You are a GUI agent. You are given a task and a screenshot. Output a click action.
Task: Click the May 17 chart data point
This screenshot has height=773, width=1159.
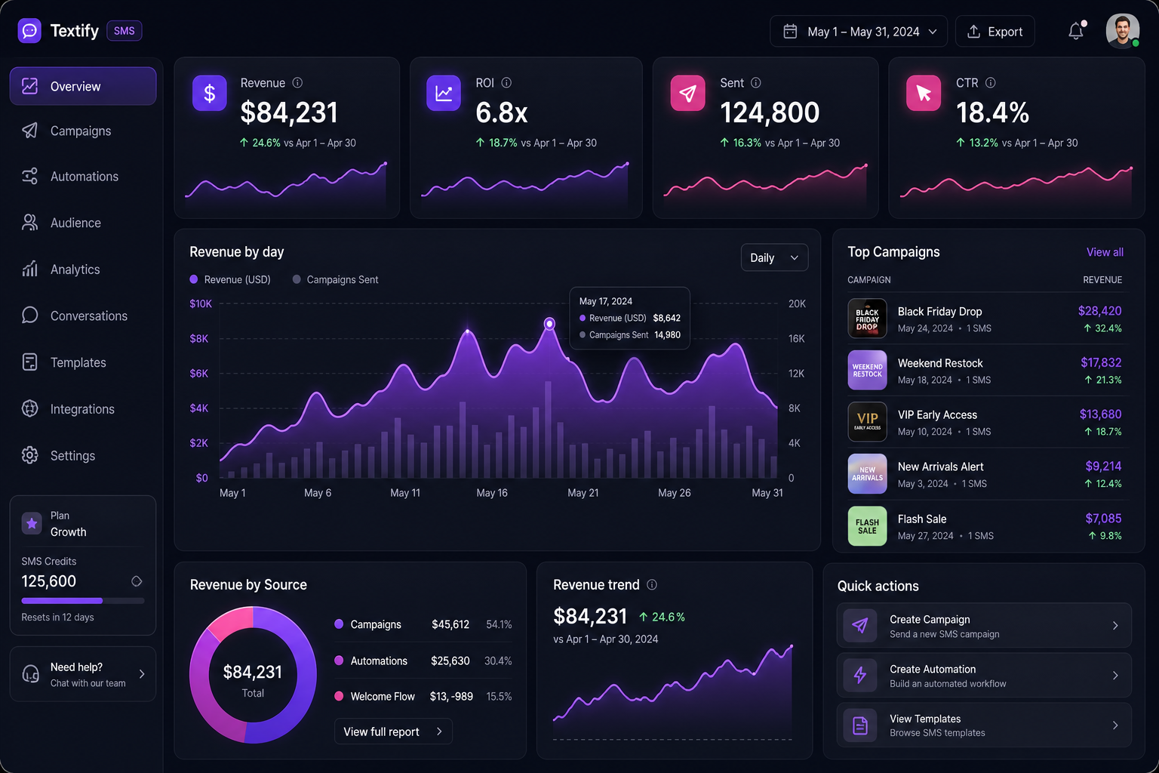549,323
